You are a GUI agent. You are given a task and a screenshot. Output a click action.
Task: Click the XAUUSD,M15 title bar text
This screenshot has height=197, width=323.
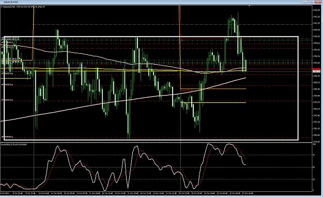click(11, 2)
